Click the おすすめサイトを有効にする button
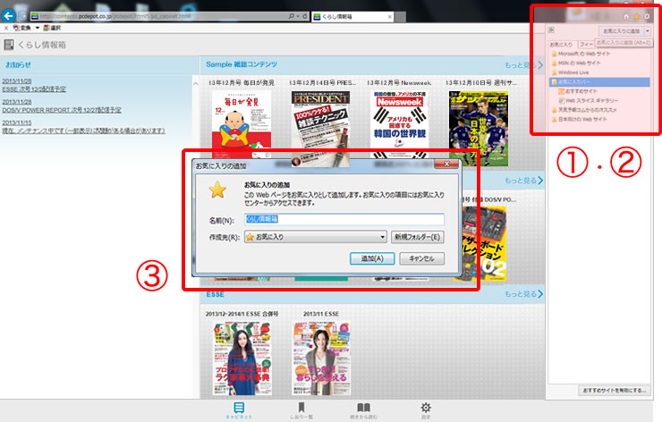This screenshot has width=662, height=422. (615, 391)
